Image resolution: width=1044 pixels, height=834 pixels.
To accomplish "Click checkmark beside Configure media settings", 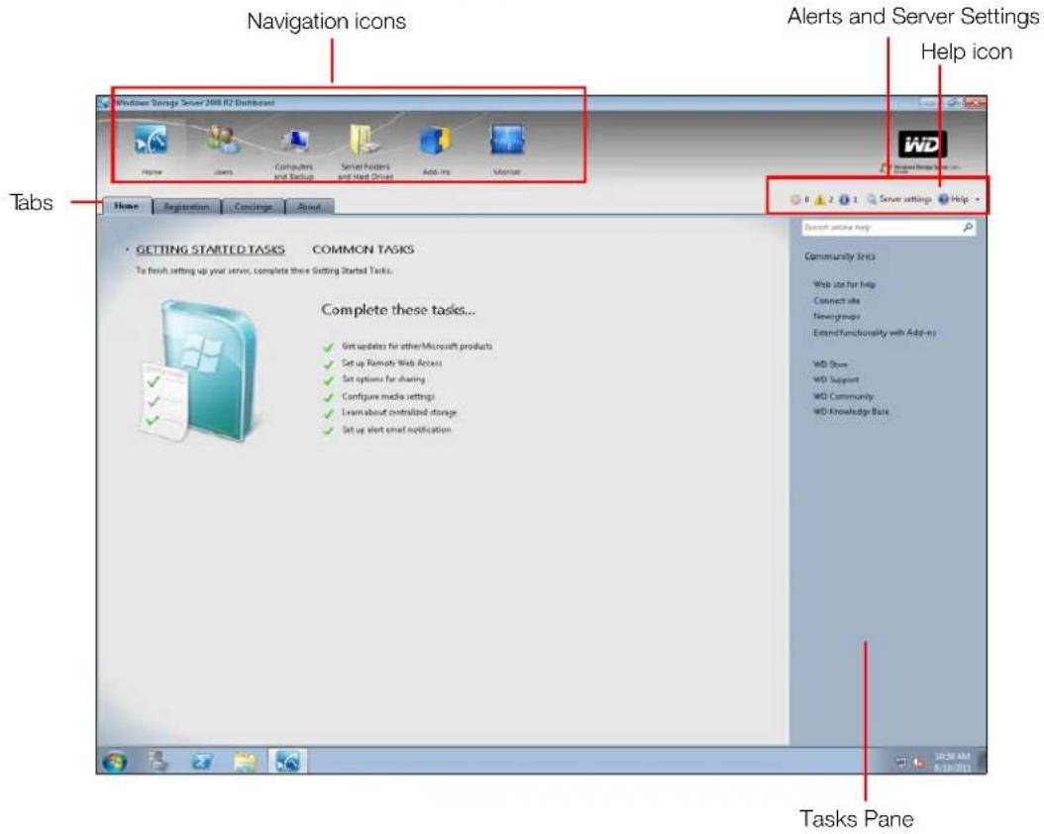I will click(x=328, y=397).
